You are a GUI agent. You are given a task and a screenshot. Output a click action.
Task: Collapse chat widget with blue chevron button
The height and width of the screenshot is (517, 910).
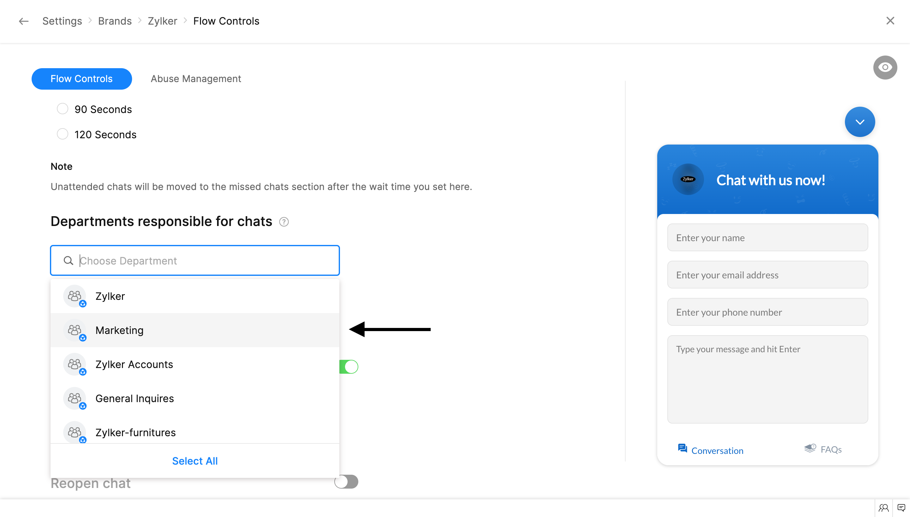859,122
